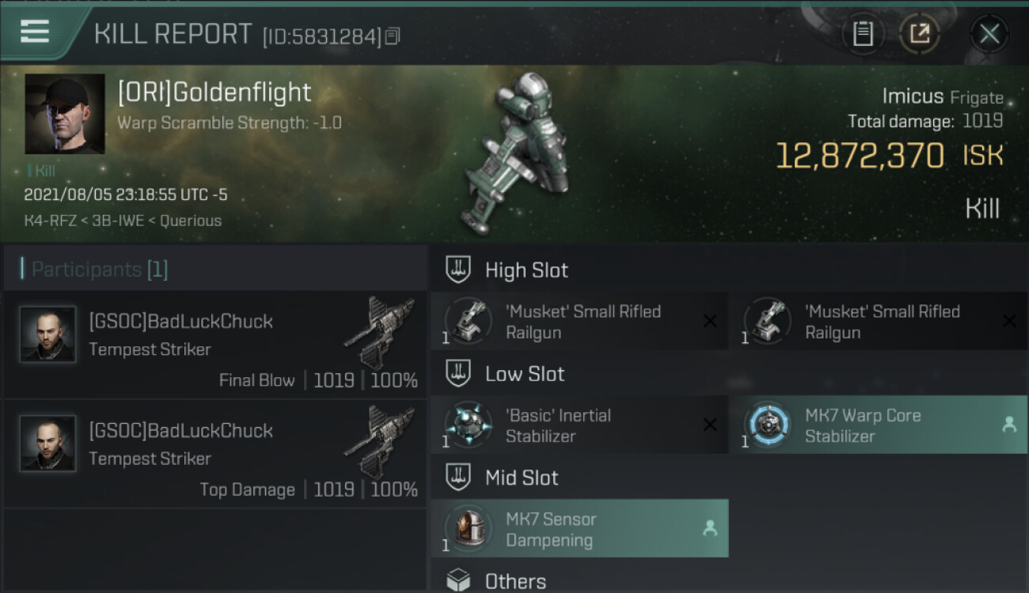
Task: Open Goldenflight's pilot portrait
Action: coord(65,114)
